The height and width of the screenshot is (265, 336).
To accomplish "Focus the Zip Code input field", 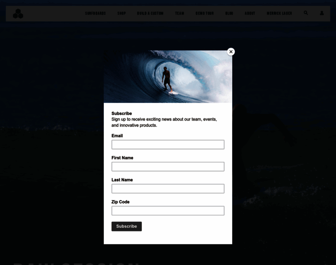I will click(168, 211).
